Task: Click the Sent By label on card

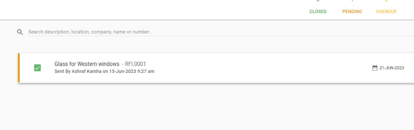Action: [x=62, y=71]
